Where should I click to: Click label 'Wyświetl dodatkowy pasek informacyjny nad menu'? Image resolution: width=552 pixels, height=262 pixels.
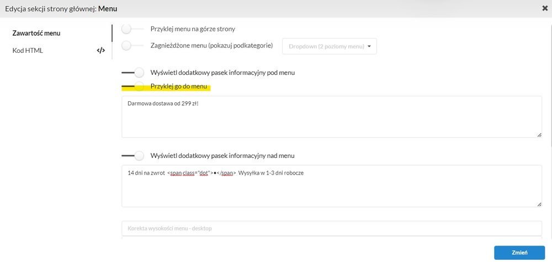coord(222,155)
